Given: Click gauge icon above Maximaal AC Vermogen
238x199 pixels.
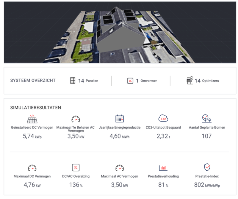Looking at the screenshot, I should click(120, 168).
